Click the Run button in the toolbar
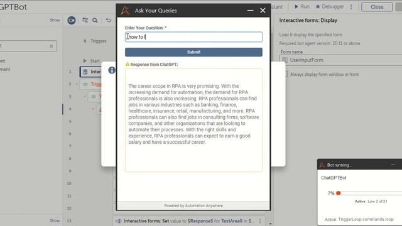This screenshot has width=402, height=226. (301, 7)
